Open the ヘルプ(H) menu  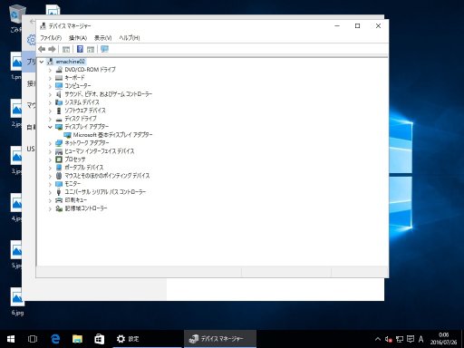click(x=130, y=38)
